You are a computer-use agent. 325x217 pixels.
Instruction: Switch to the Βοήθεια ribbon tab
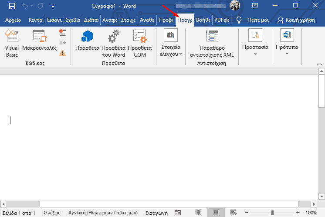coord(203,20)
